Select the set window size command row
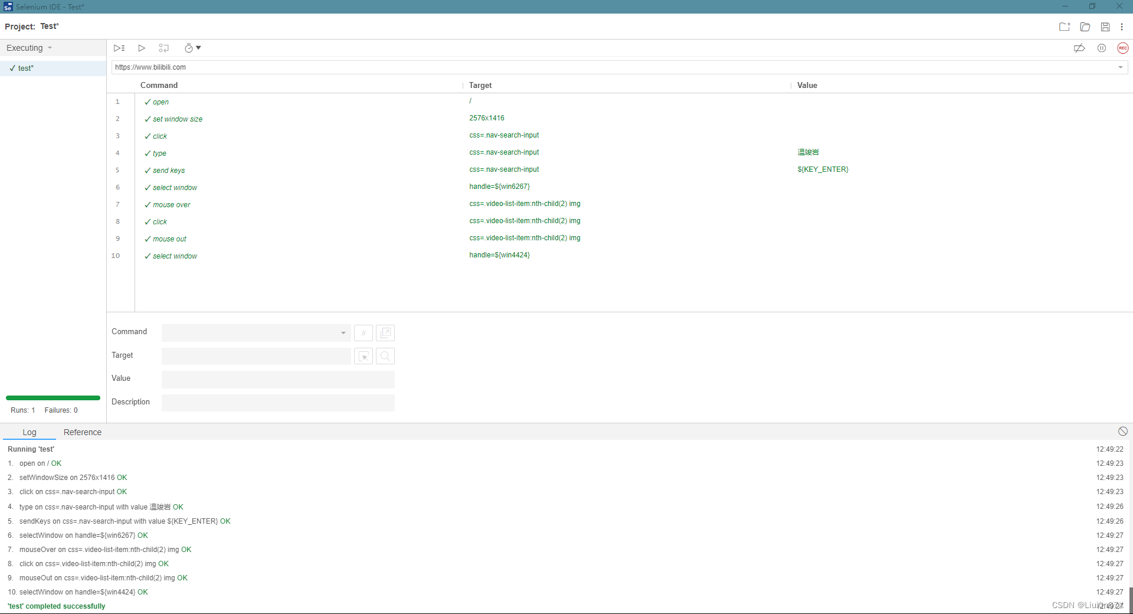The image size is (1133, 614). (620, 119)
